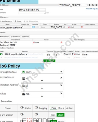The height and width of the screenshot is (122, 98).
Task: Click Block action icon in SMTPLoginBruteForce row
Action: [x=69, y=27]
